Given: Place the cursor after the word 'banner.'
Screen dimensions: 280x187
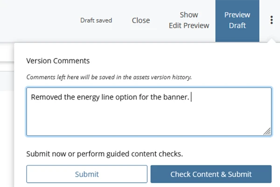Looking at the screenshot, I should (x=190, y=97).
